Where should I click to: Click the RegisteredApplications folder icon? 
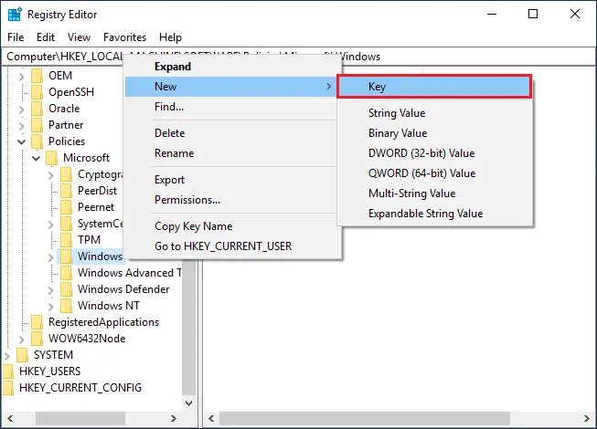click(x=37, y=322)
